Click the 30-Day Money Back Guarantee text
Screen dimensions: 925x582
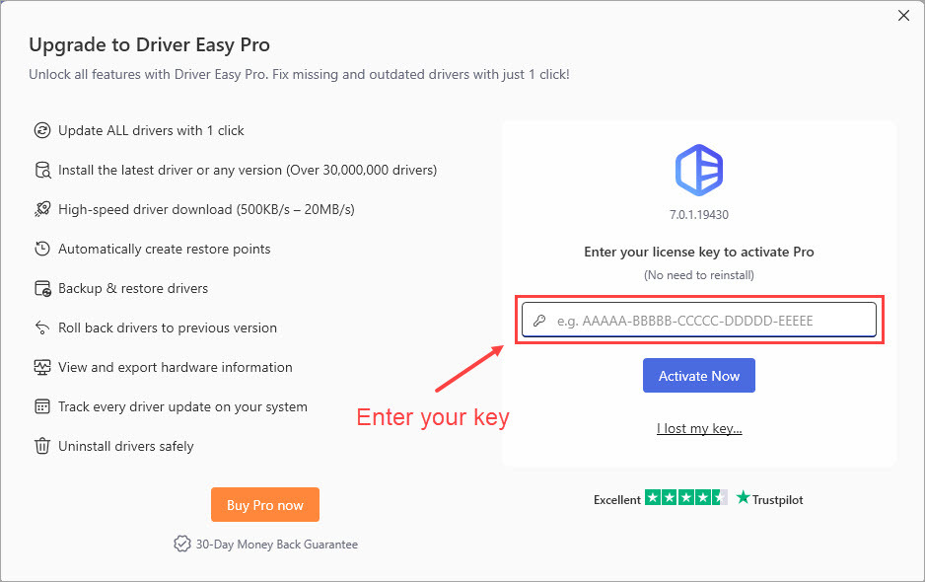(x=277, y=545)
